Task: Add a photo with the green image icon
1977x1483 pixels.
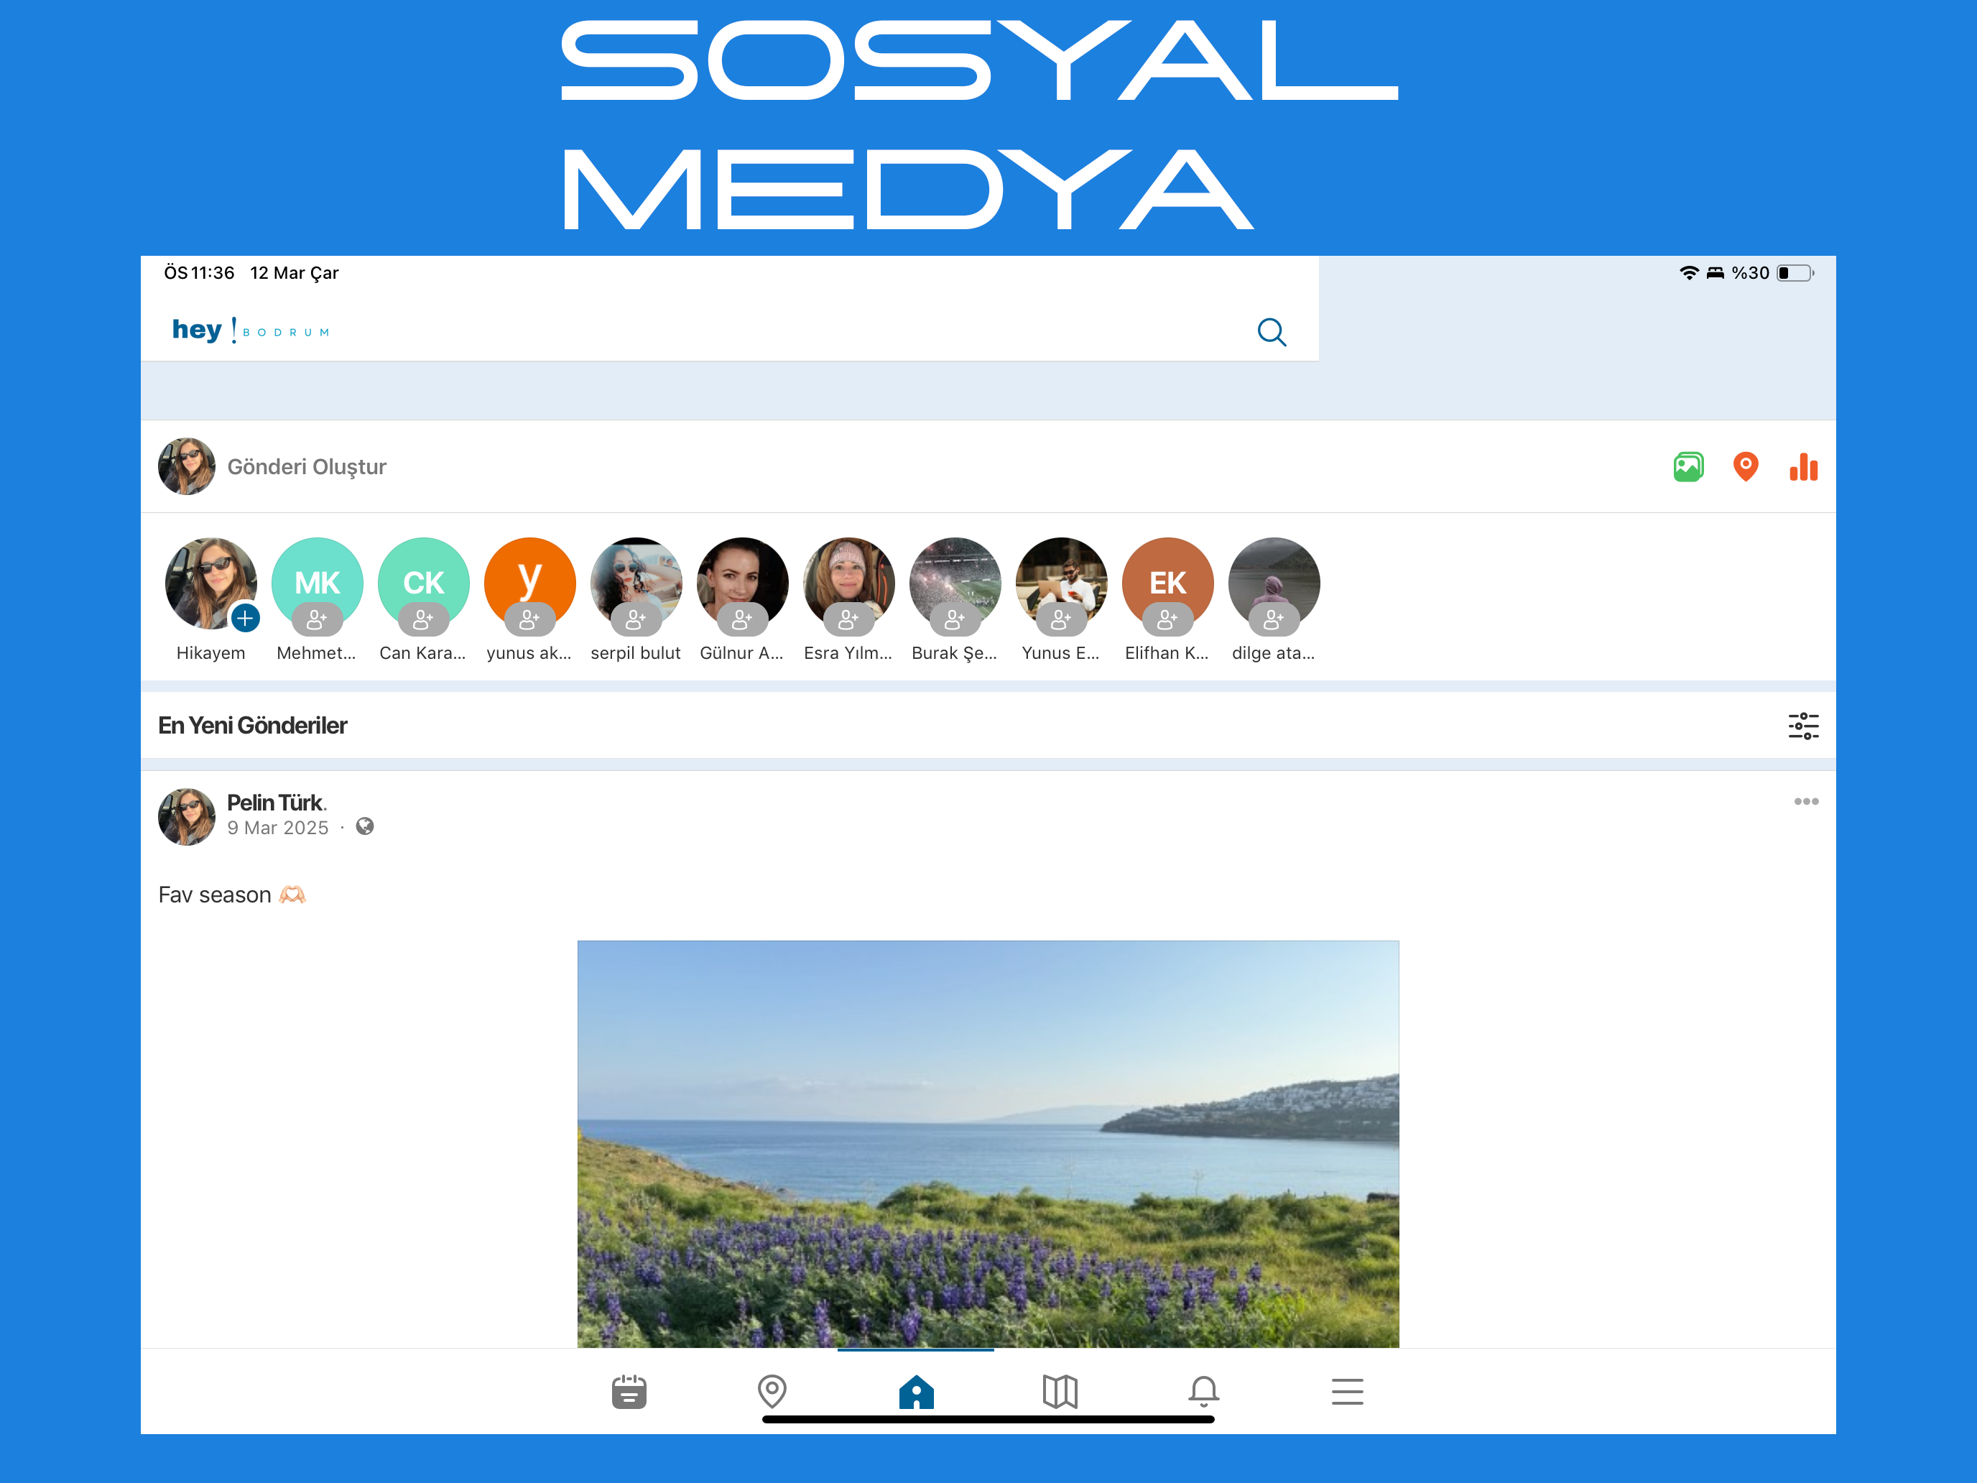Action: pyautogui.click(x=1688, y=466)
